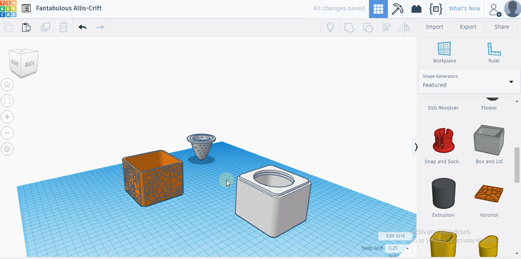Viewport: 521px width, 259px height.
Task: Open Shape Generators Featured dropdown
Action: (x=469, y=81)
